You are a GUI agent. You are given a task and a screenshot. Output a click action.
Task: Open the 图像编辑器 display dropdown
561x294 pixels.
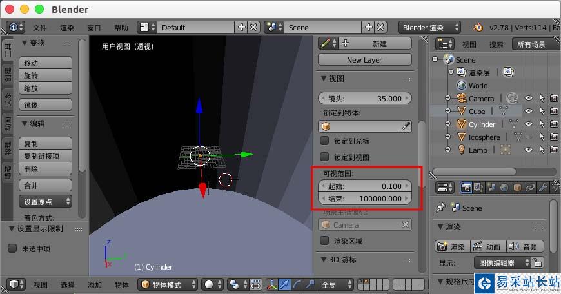[502, 263]
